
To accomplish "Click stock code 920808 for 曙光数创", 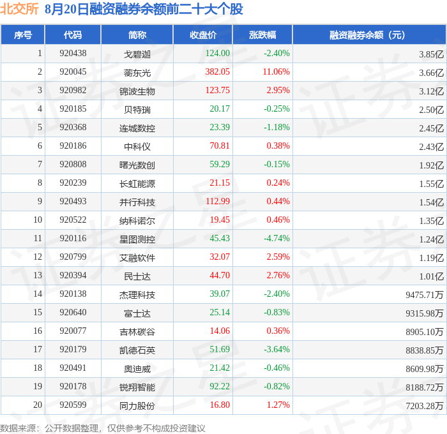I will [73, 164].
